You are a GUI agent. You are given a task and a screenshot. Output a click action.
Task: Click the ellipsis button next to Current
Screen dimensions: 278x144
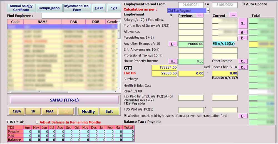[233, 15]
